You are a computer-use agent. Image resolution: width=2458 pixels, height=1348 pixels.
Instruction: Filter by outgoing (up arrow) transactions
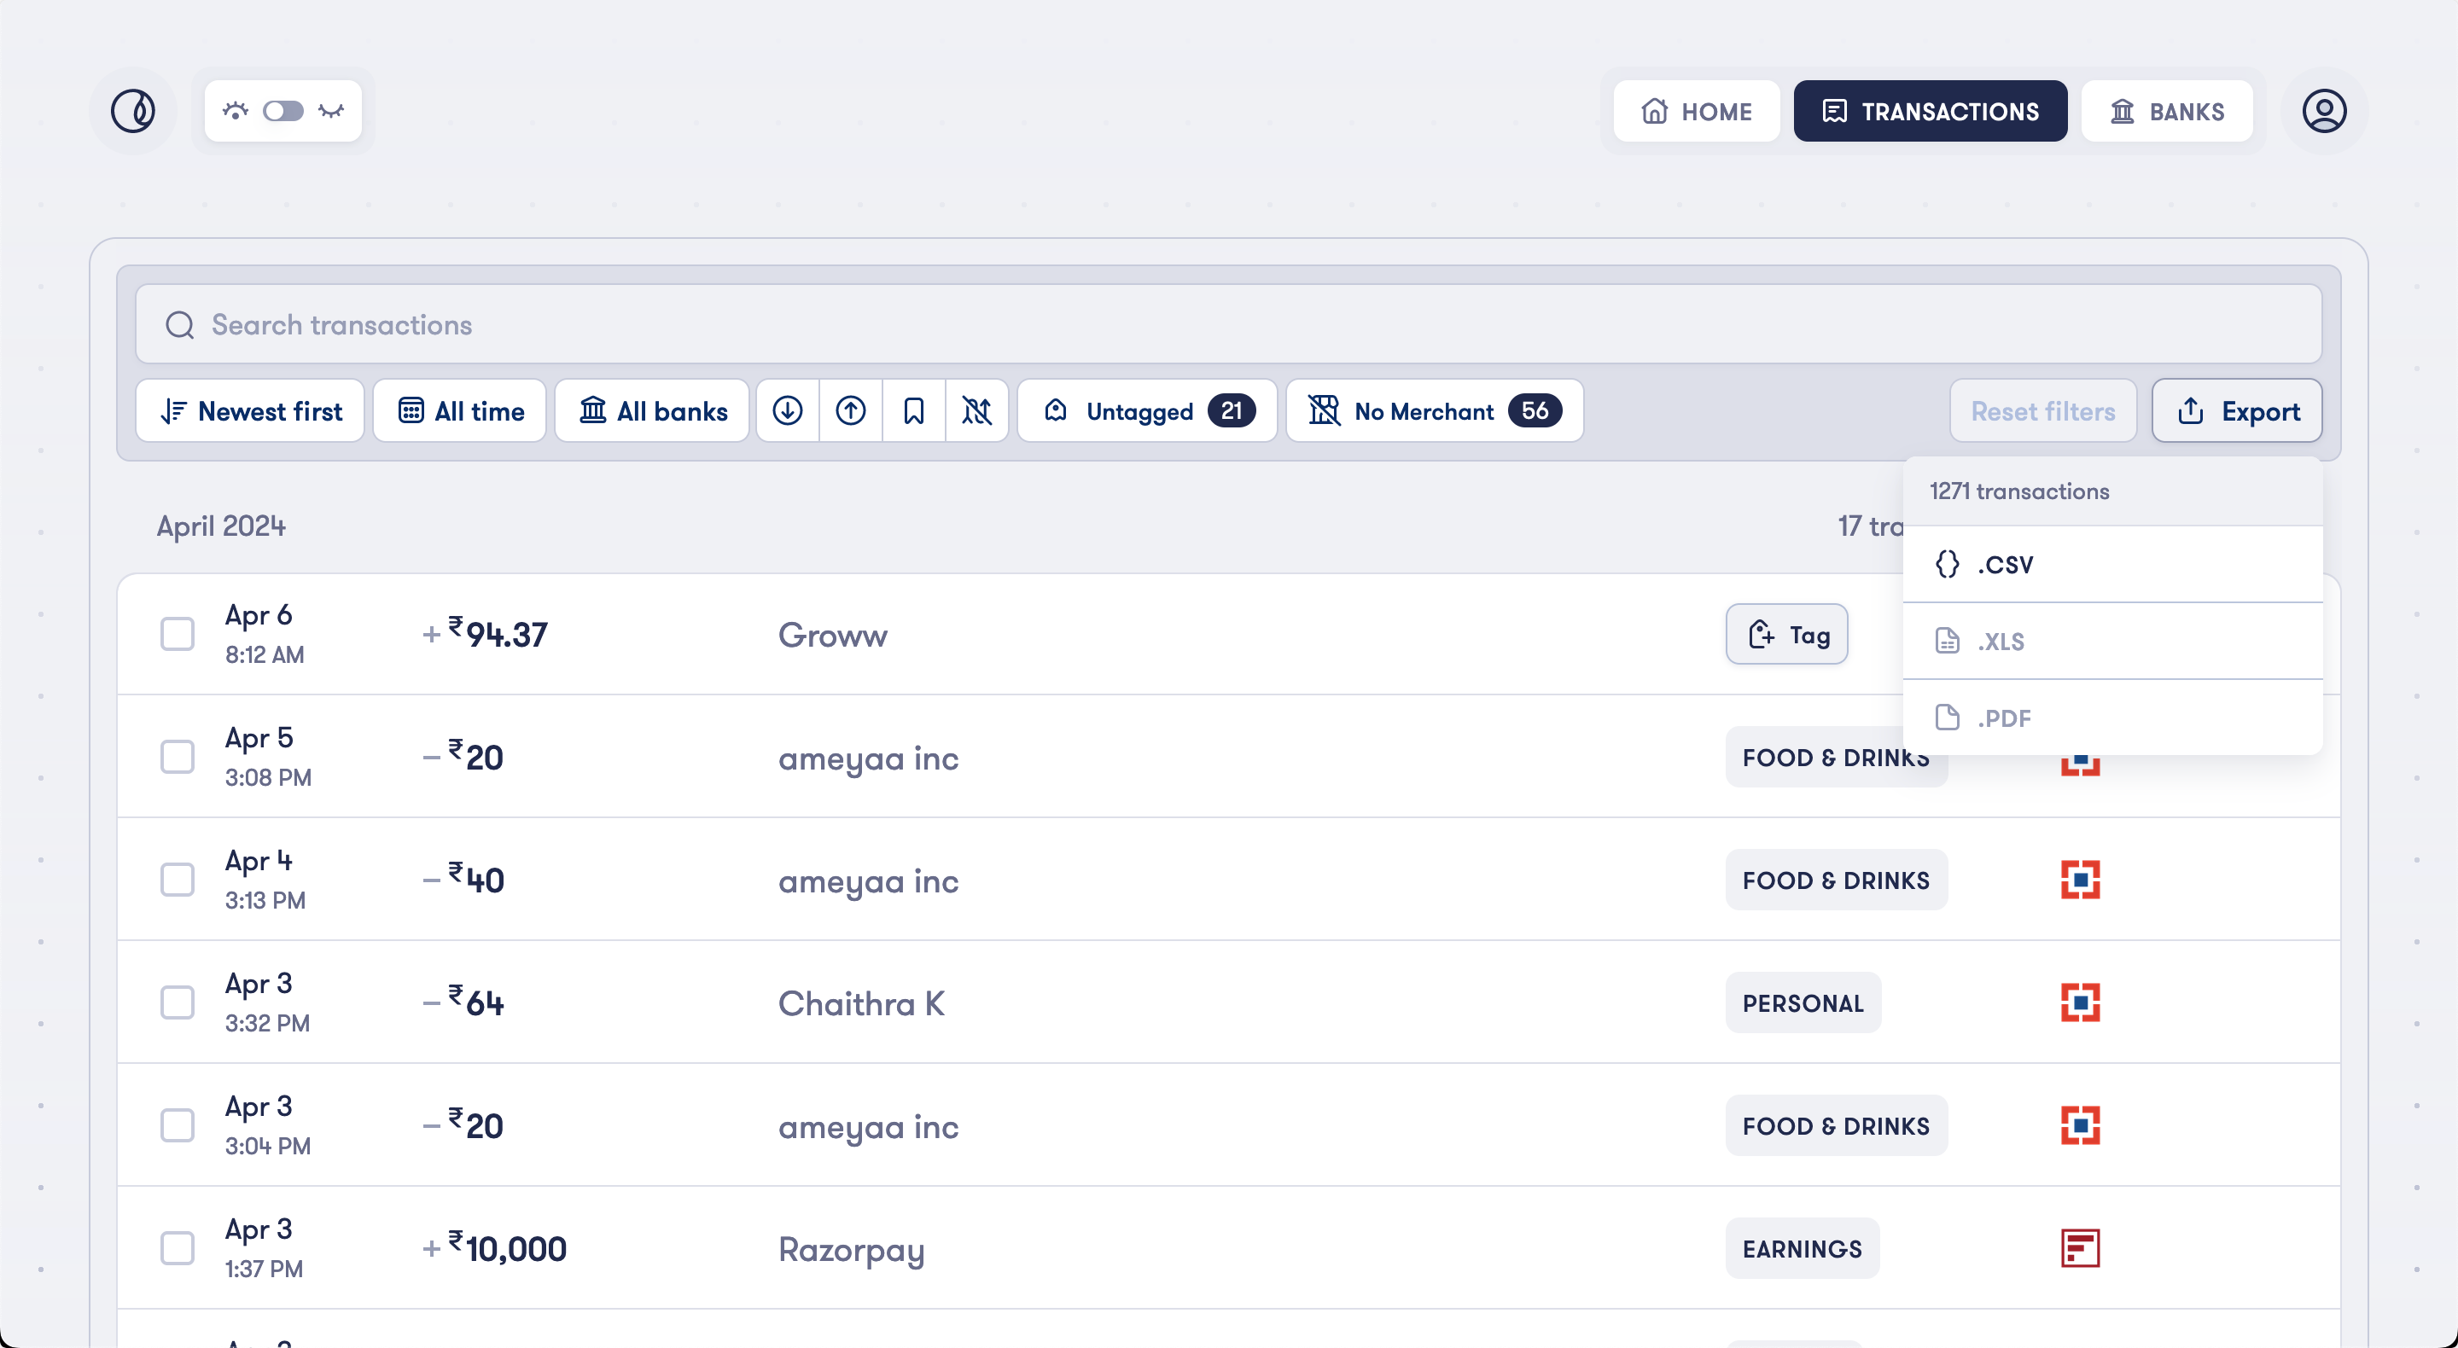pyautogui.click(x=850, y=411)
